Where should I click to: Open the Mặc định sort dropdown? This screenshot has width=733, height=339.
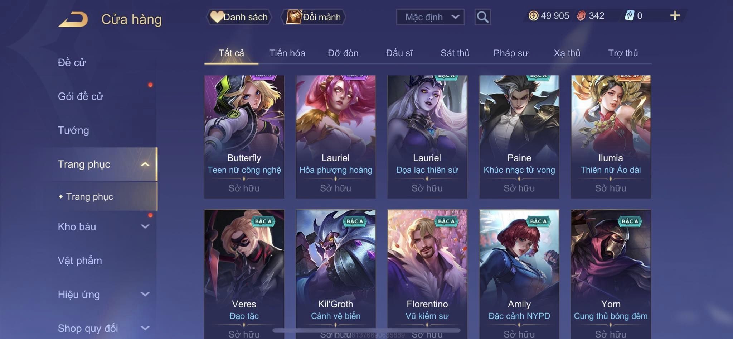[430, 17]
